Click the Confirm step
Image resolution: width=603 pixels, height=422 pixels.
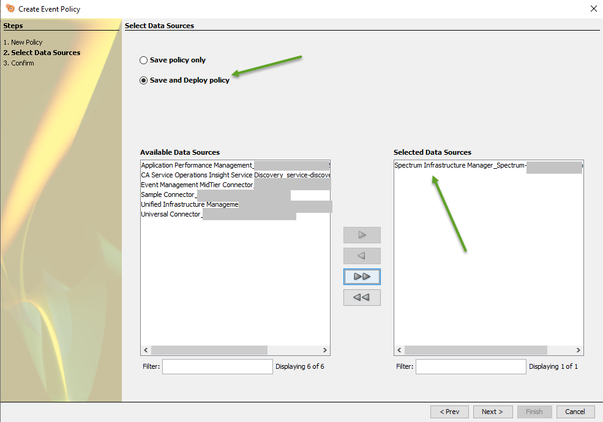tap(19, 63)
